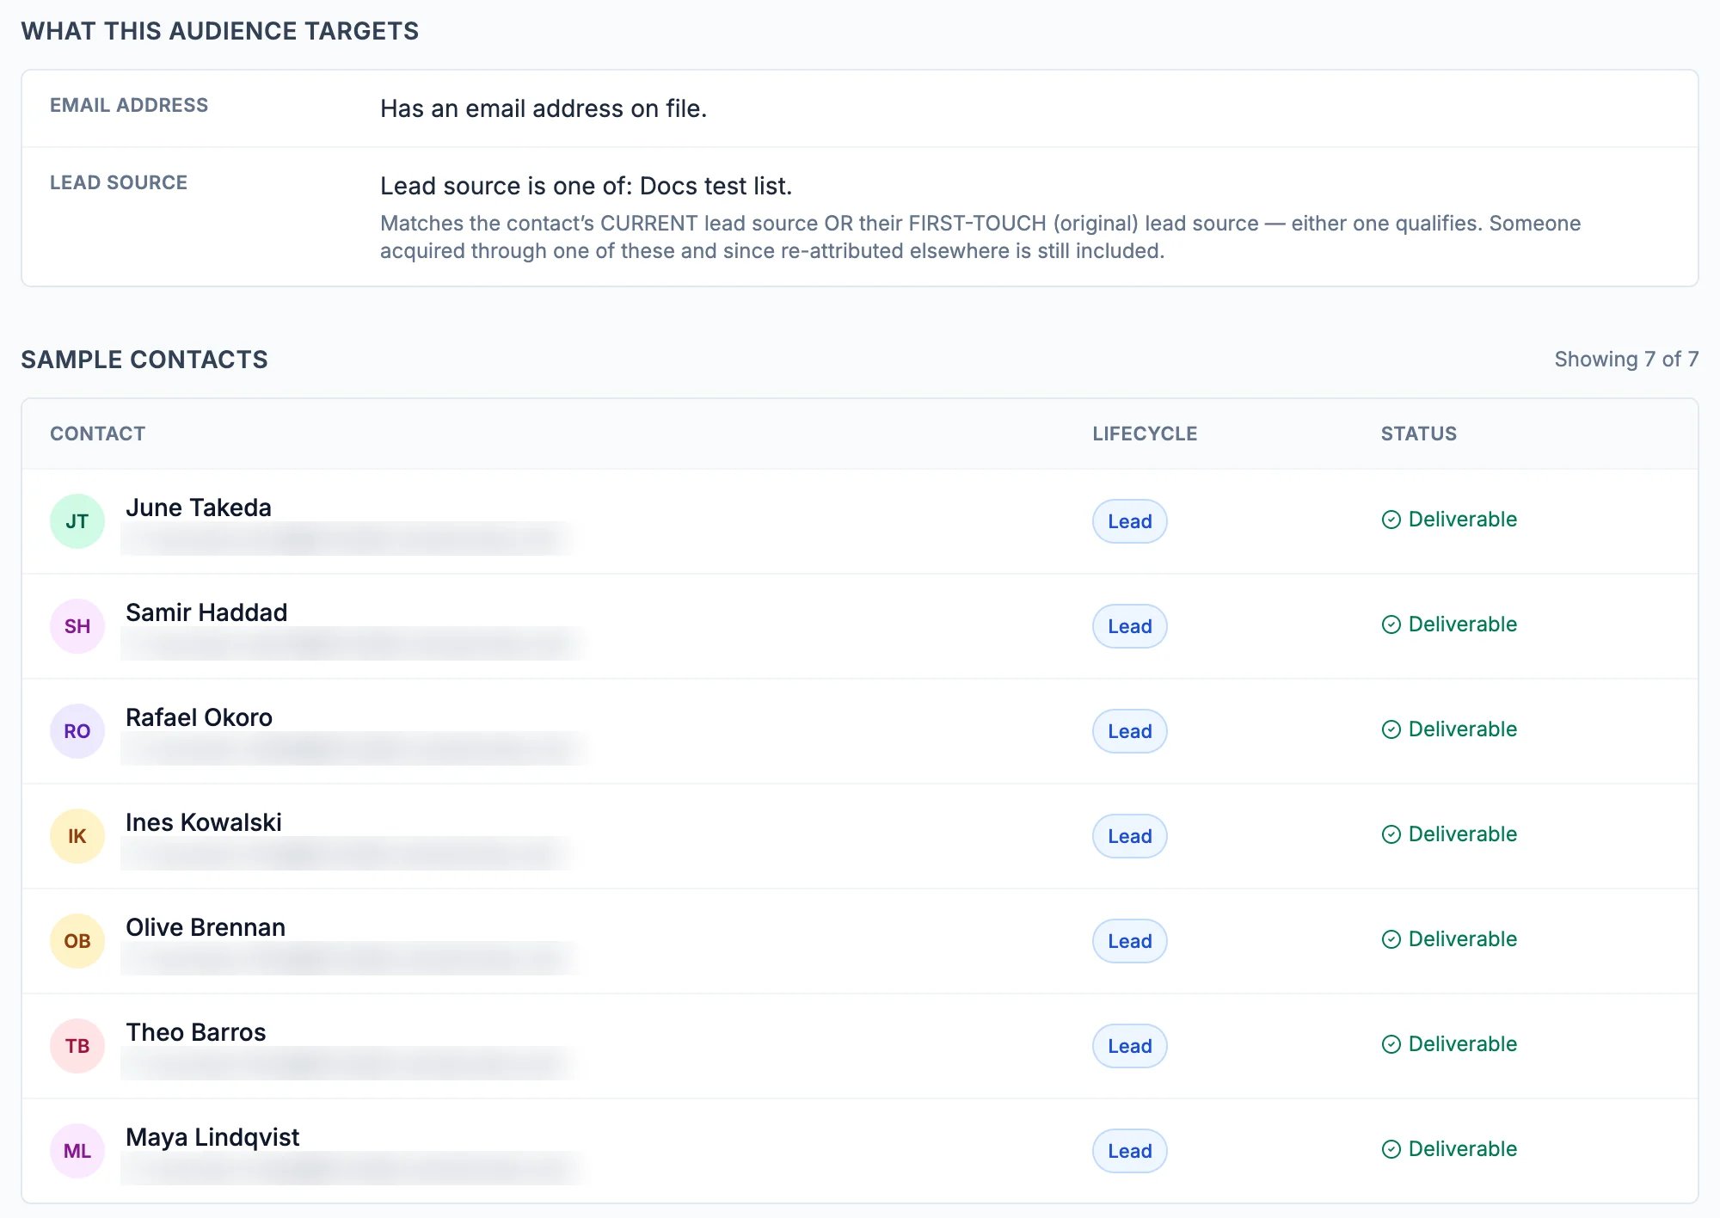Select the name Maya Lindqvist

212,1137
